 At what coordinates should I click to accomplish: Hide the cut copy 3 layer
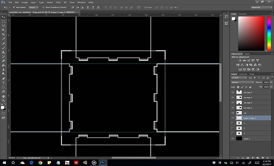pos(233,108)
